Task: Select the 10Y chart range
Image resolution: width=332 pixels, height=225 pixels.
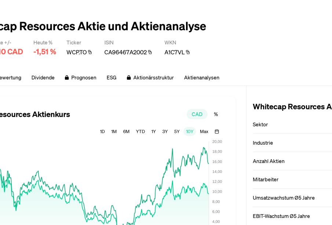Action: [x=190, y=131]
